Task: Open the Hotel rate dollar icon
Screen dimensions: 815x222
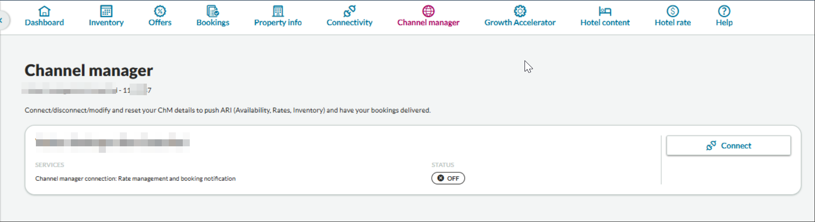Action: [672, 11]
